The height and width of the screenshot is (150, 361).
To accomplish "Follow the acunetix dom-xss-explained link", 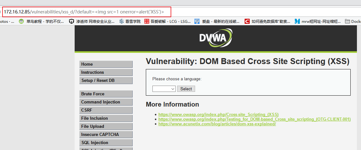I will coord(217,124).
